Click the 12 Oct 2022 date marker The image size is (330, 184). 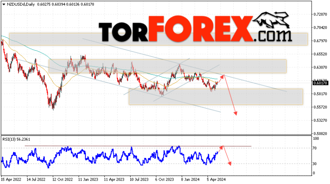62,180
